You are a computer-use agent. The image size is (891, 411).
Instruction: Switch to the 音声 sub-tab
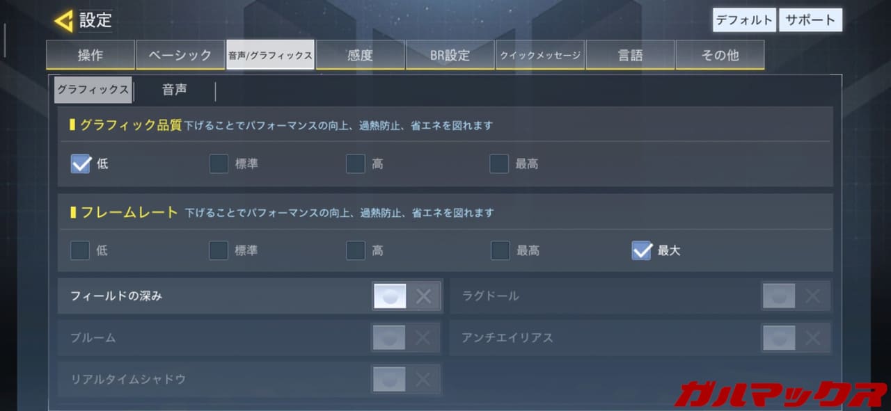[x=174, y=90]
